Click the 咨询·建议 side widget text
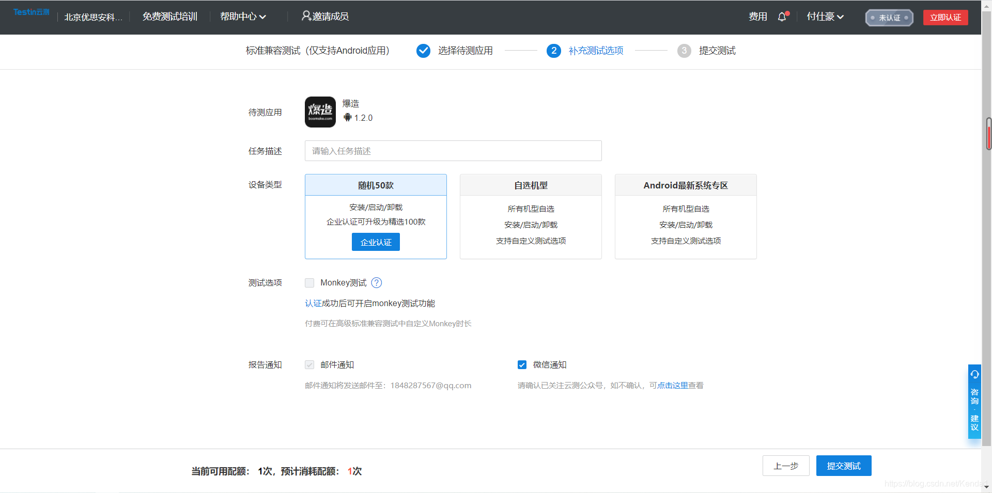 [974, 409]
